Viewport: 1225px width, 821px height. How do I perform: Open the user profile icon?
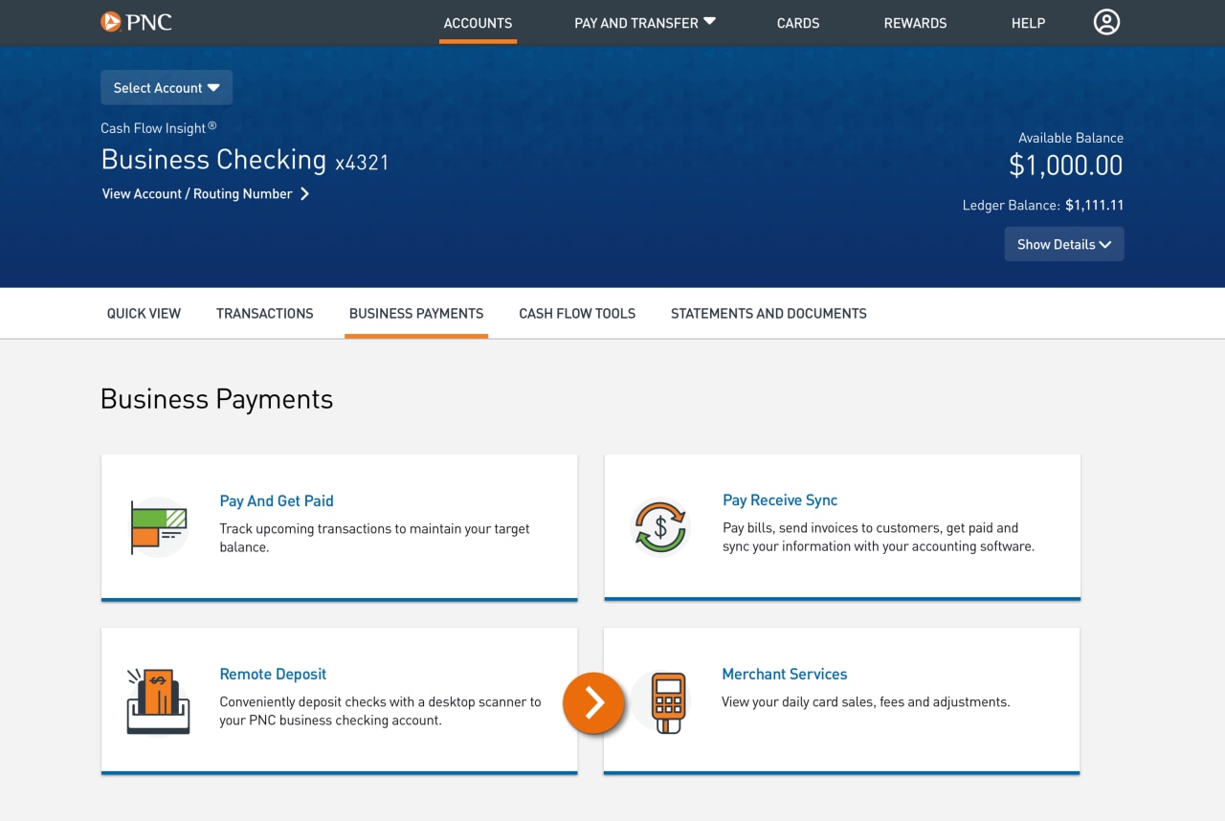click(x=1106, y=21)
